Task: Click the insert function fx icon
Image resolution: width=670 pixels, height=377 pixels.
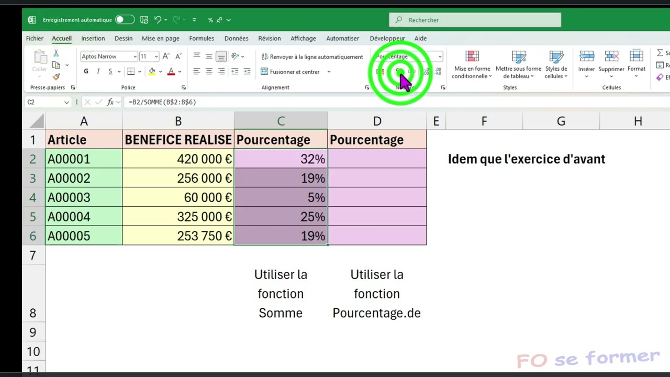Action: tap(110, 102)
